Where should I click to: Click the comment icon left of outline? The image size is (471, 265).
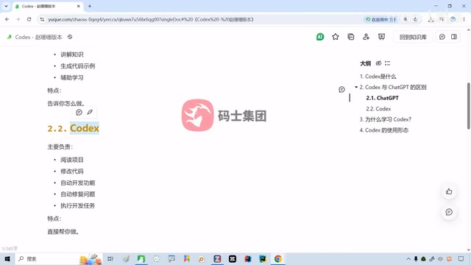[x=341, y=90]
